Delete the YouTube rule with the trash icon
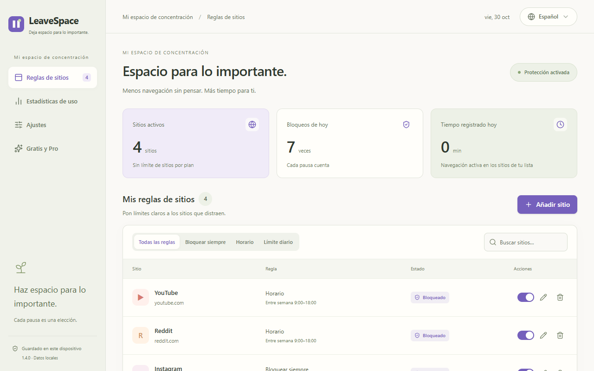The image size is (594, 371). 560,297
